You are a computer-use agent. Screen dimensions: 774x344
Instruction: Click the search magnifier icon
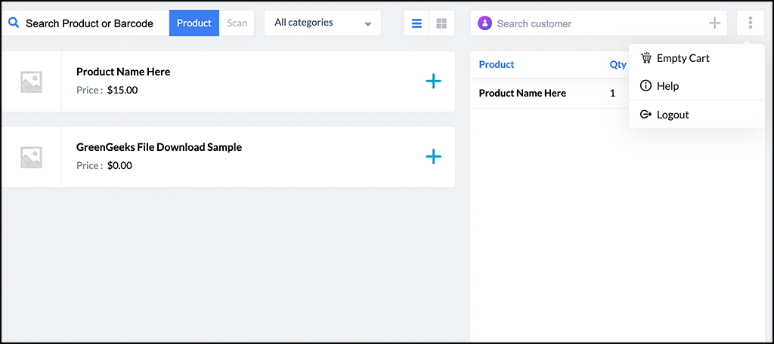pyautogui.click(x=14, y=23)
